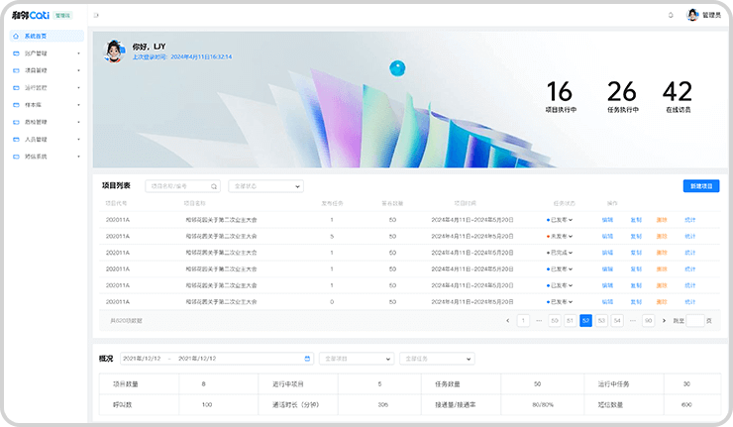Screen dimensions: 733x427
Task: Click the search magnifier icon in project search
Action: [213, 186]
